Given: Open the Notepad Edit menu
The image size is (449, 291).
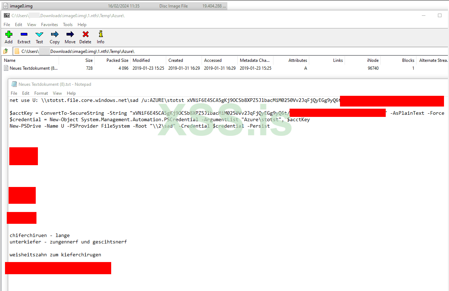Looking at the screenshot, I should [26, 93].
